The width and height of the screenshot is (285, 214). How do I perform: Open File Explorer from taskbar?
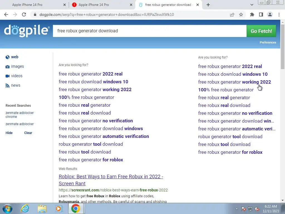click(x=42, y=208)
